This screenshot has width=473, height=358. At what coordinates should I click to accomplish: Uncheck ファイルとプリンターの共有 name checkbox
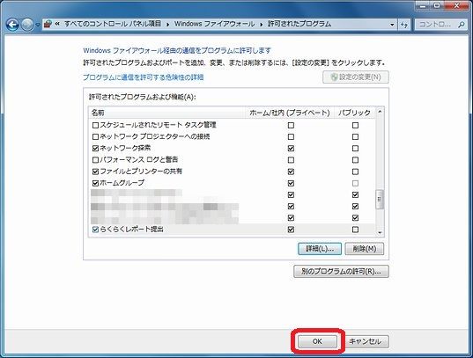(95, 172)
